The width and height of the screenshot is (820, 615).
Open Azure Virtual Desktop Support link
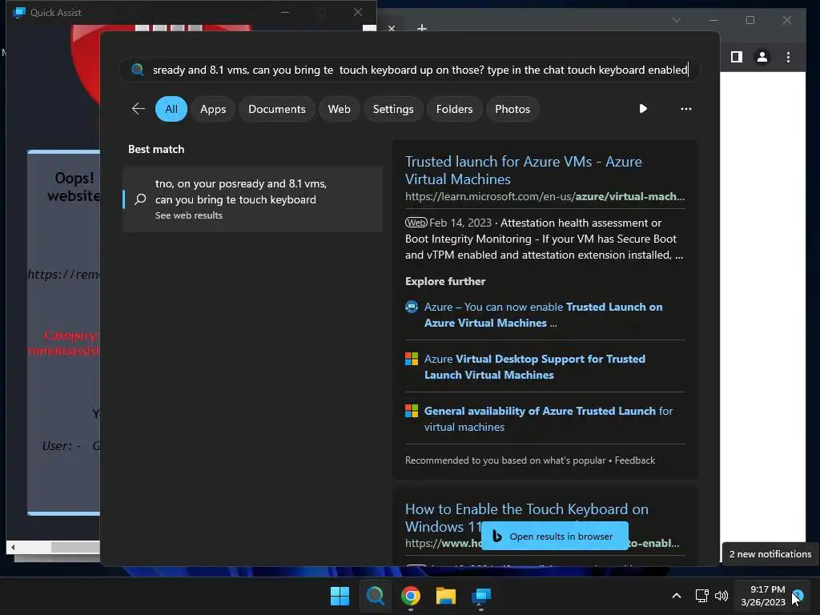(x=534, y=367)
